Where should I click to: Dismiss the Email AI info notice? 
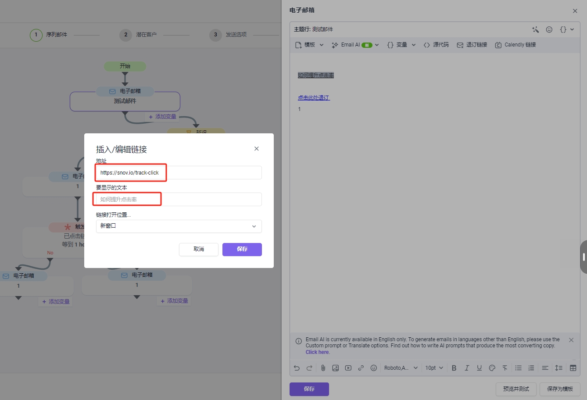(571, 340)
